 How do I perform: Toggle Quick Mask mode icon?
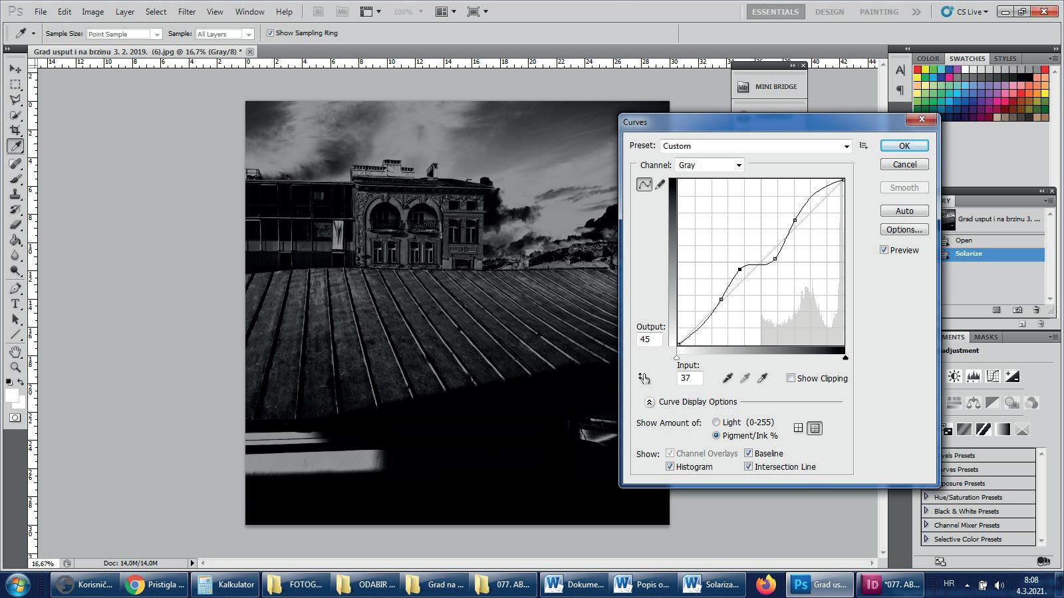15,418
